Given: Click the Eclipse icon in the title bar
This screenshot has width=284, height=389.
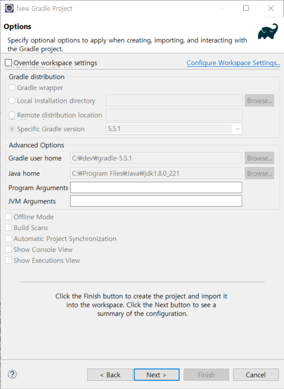Looking at the screenshot, I should point(9,8).
